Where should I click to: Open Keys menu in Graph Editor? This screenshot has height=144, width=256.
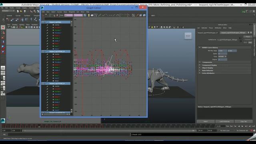click(x=65, y=12)
